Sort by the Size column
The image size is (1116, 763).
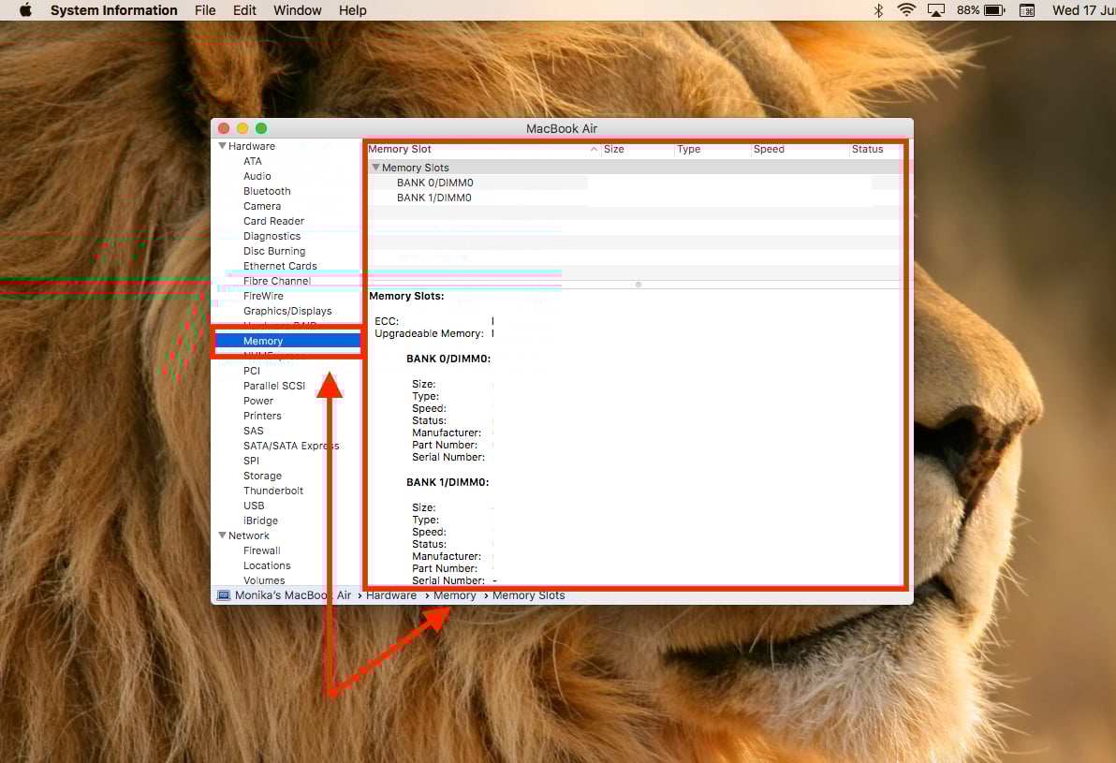tap(637, 149)
